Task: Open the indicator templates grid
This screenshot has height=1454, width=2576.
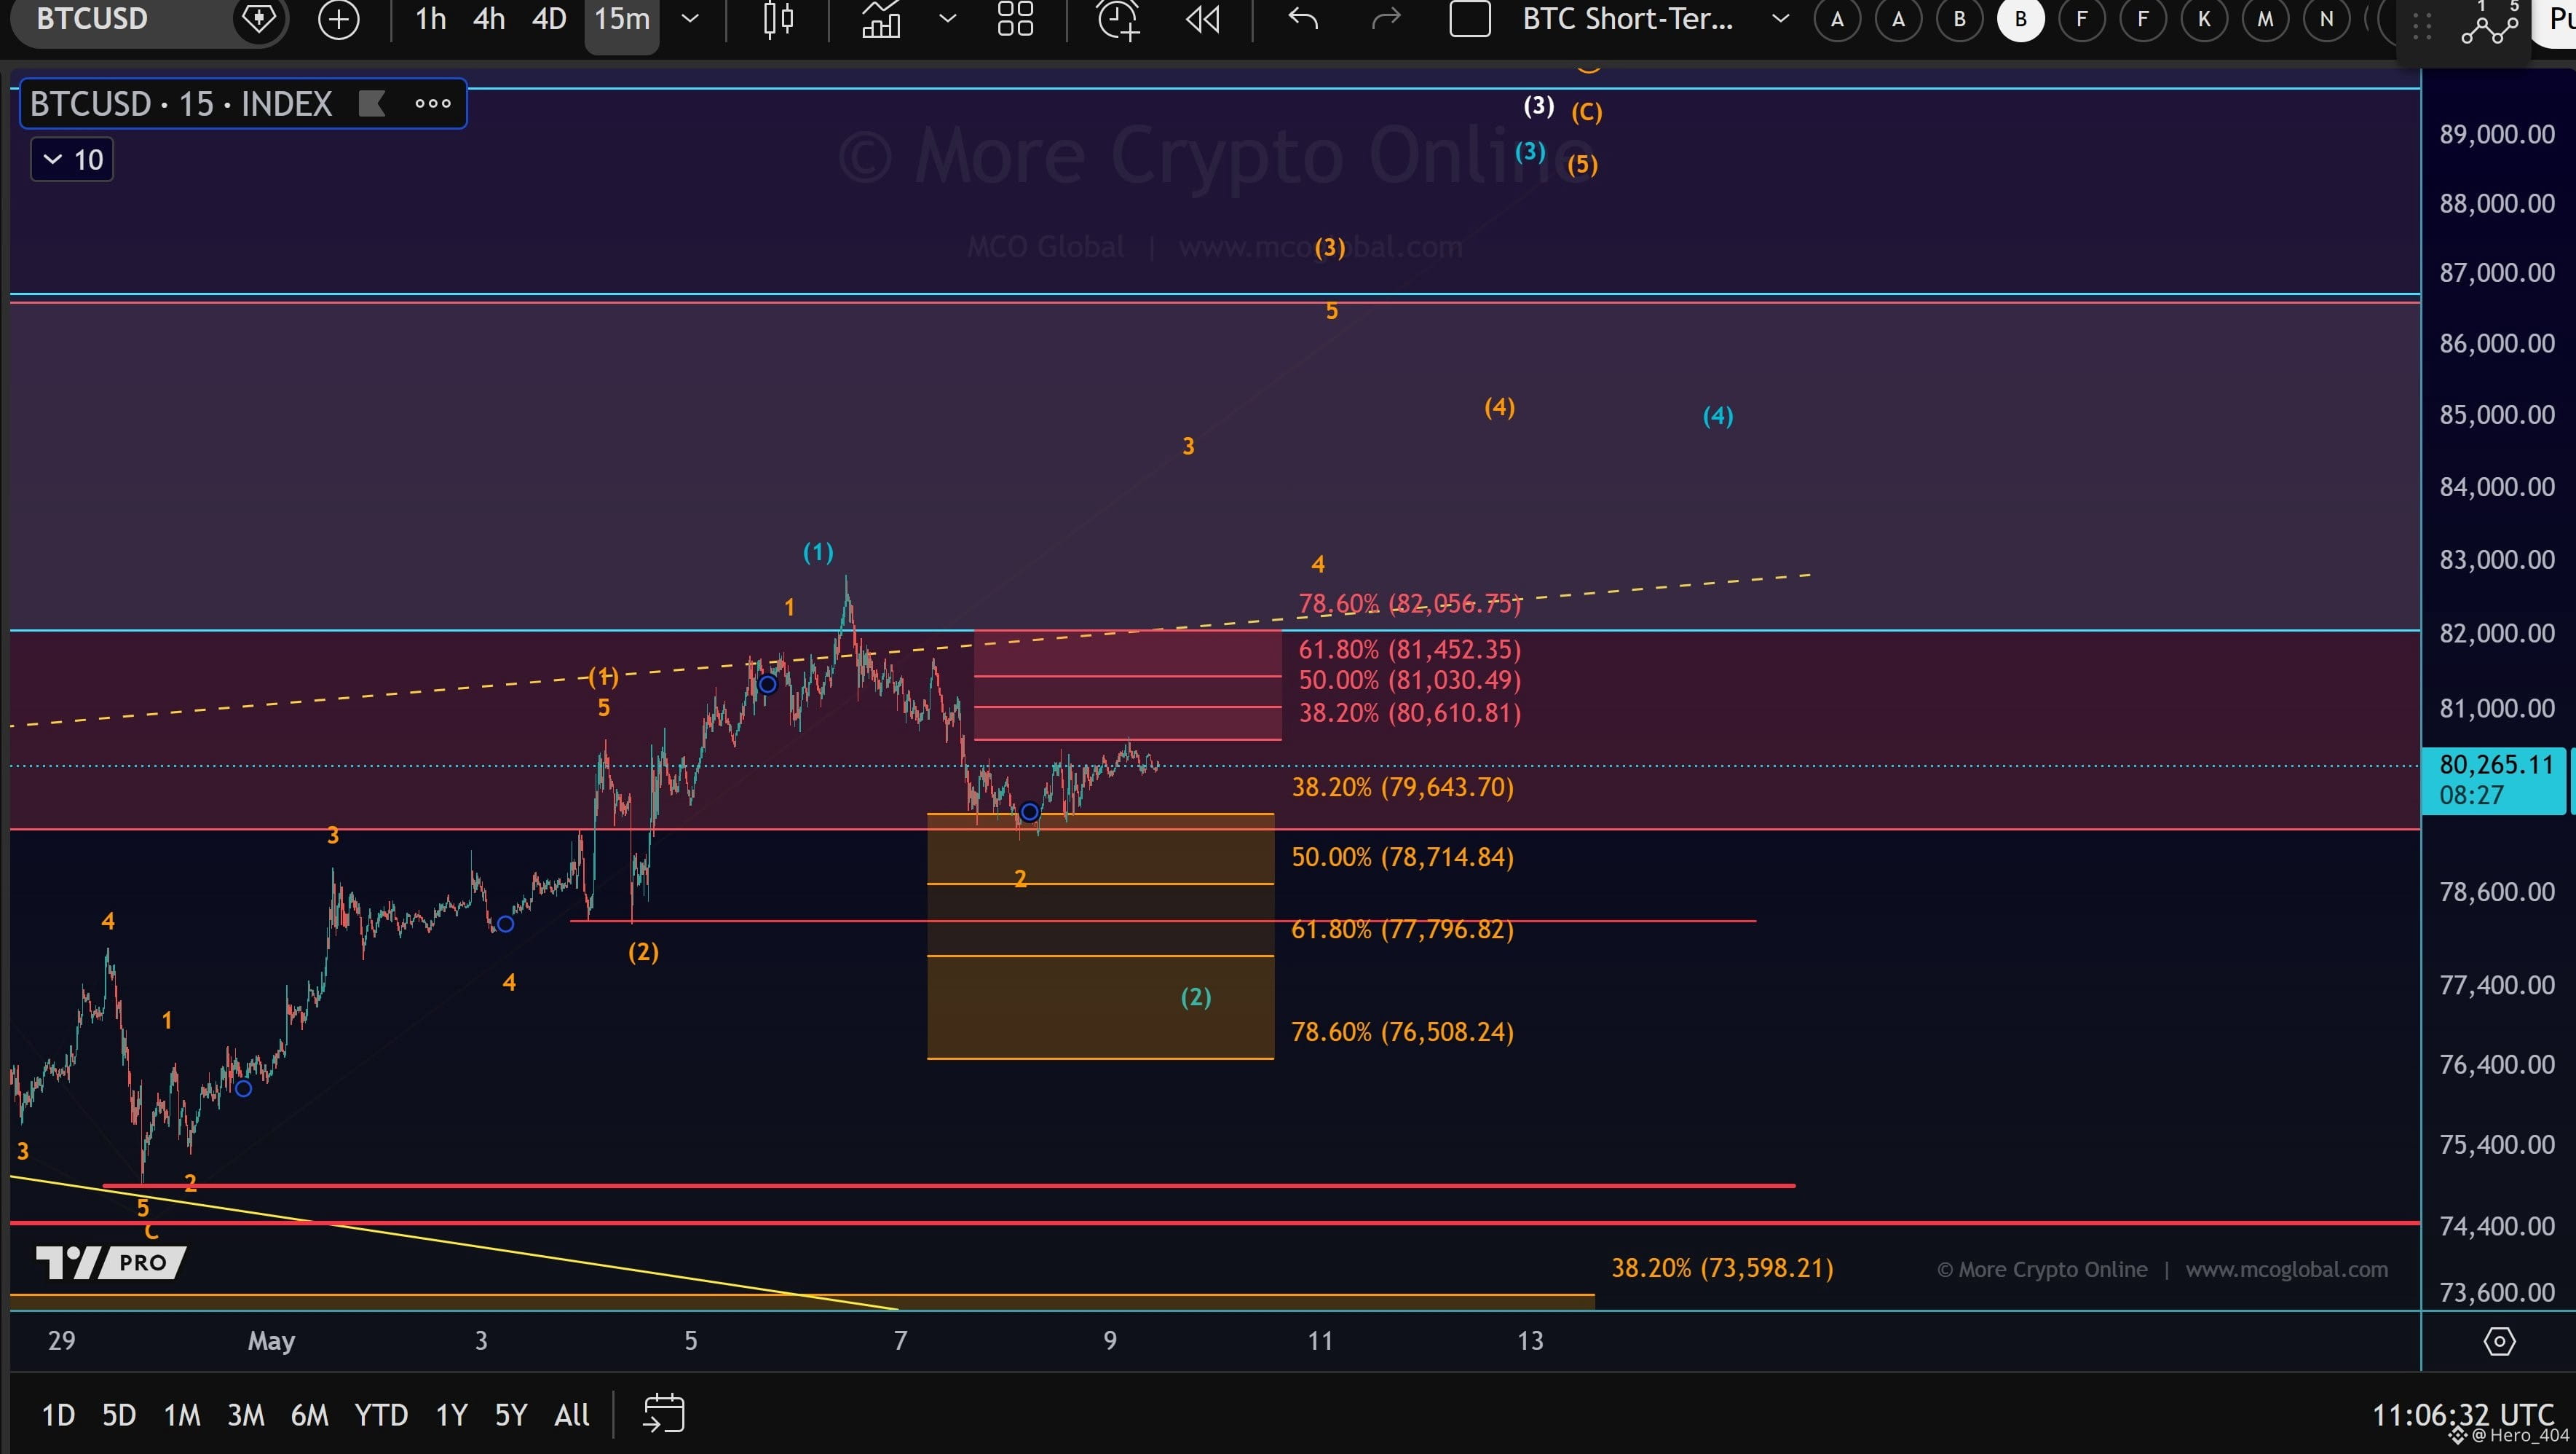Action: 1016,19
